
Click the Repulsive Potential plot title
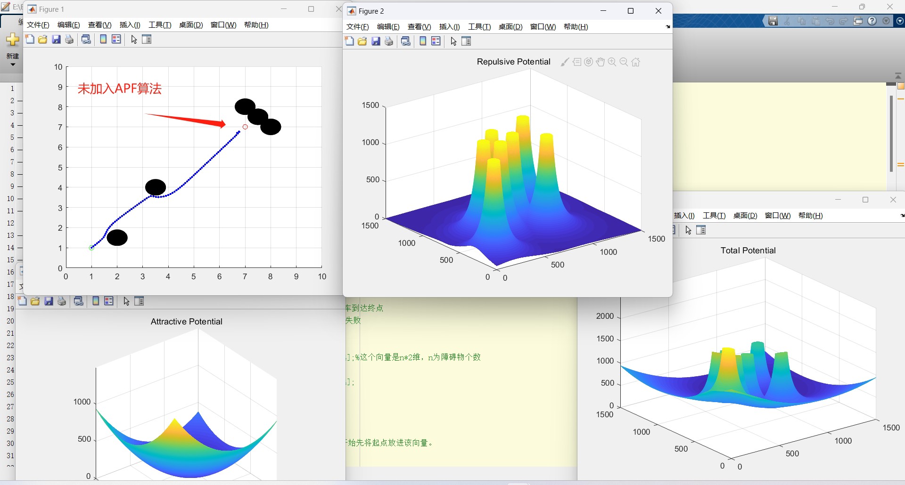coord(513,62)
